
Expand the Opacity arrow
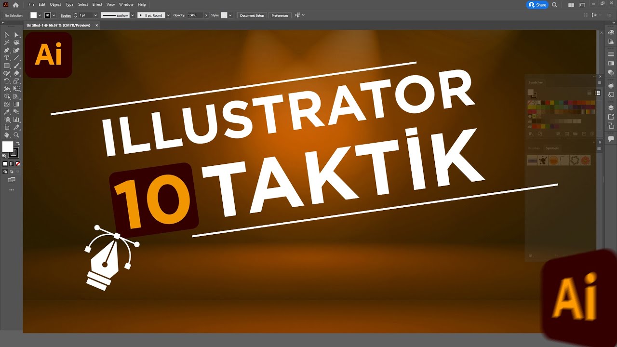click(206, 15)
